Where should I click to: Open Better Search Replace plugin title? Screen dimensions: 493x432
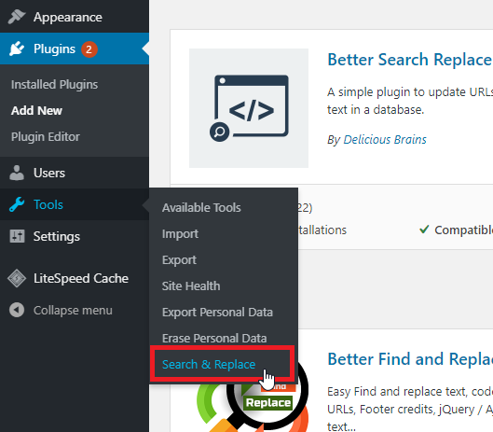[x=410, y=60]
